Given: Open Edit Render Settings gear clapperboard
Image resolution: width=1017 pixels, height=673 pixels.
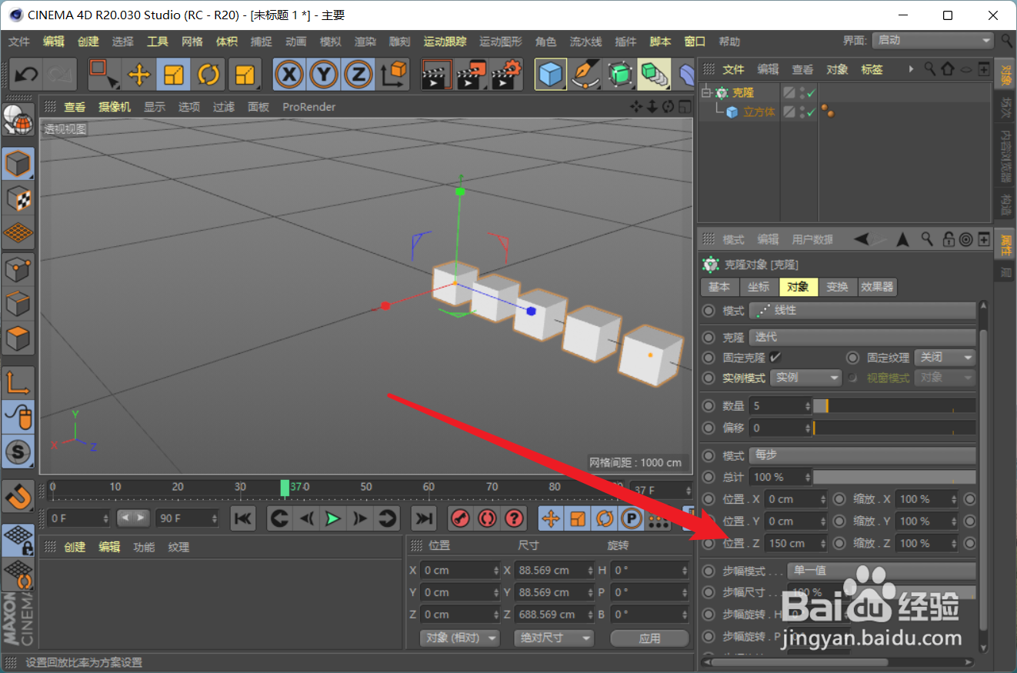Looking at the screenshot, I should [x=507, y=75].
